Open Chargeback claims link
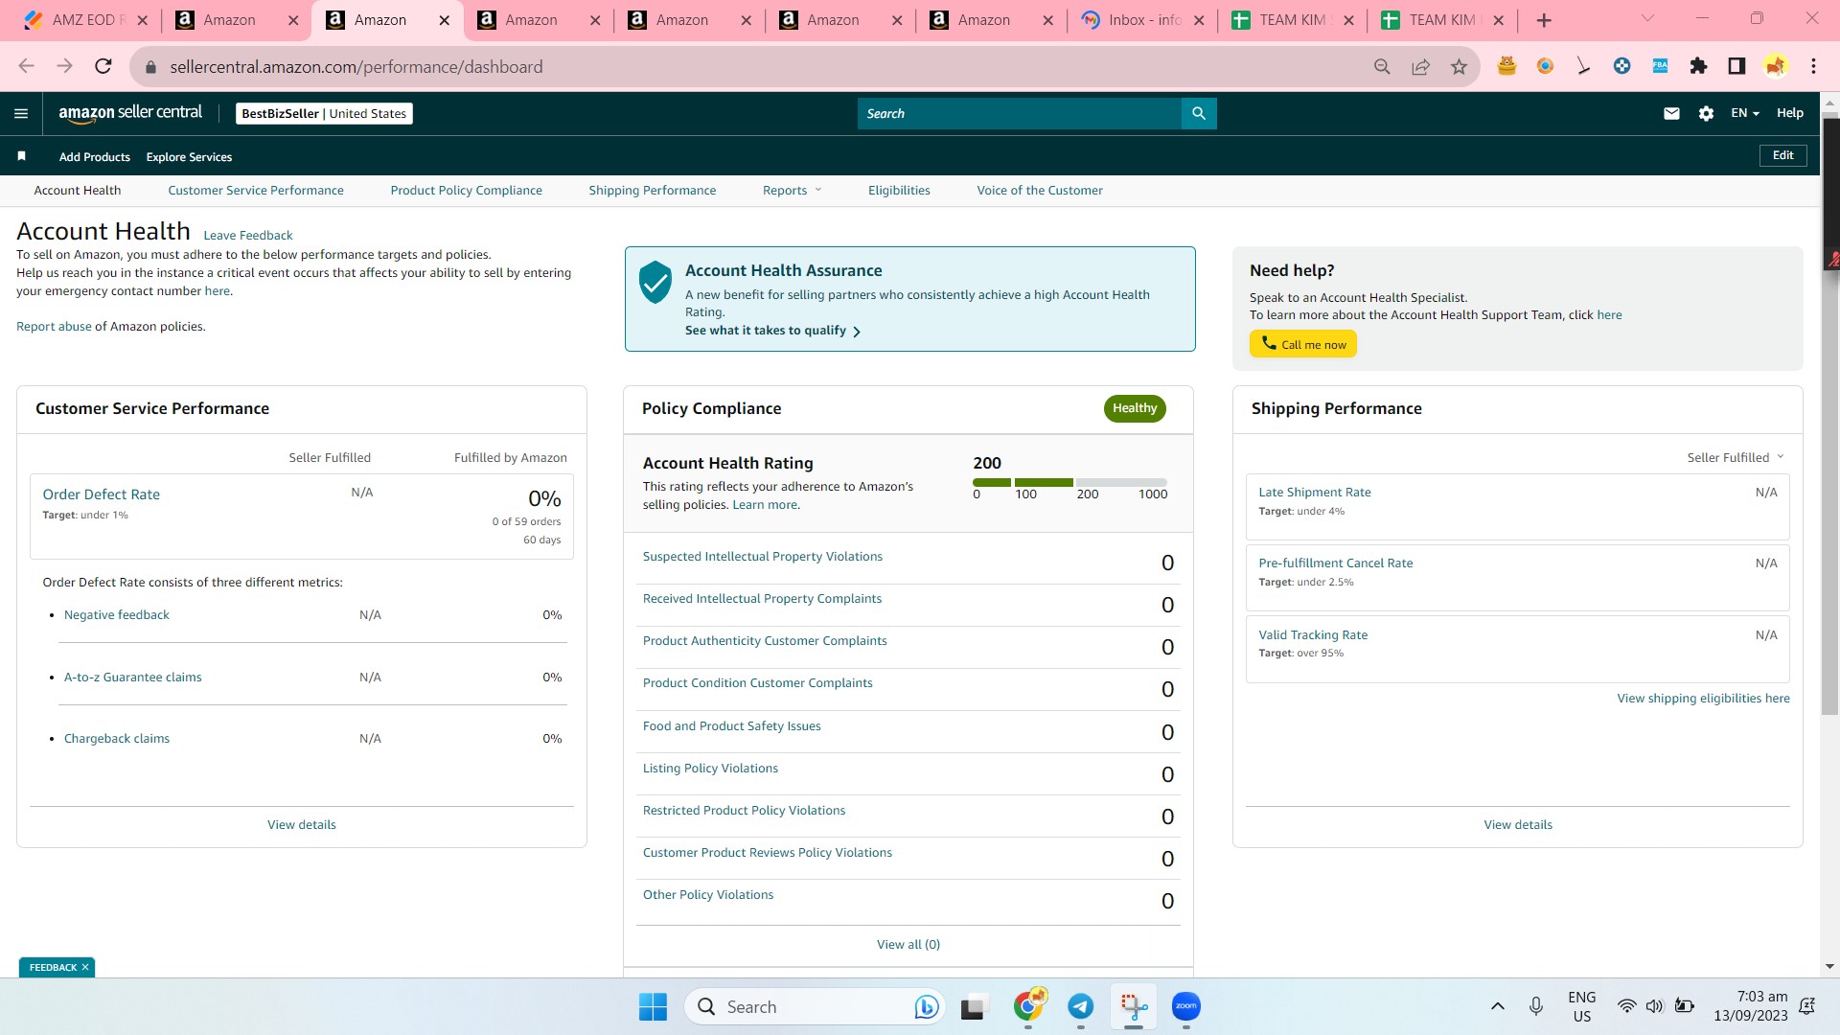Viewport: 1840px width, 1035px height. 117,738
